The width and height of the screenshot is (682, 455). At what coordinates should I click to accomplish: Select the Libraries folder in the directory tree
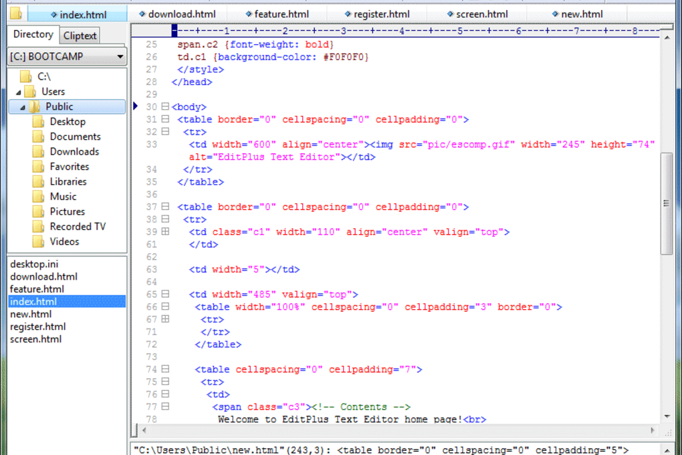click(68, 181)
